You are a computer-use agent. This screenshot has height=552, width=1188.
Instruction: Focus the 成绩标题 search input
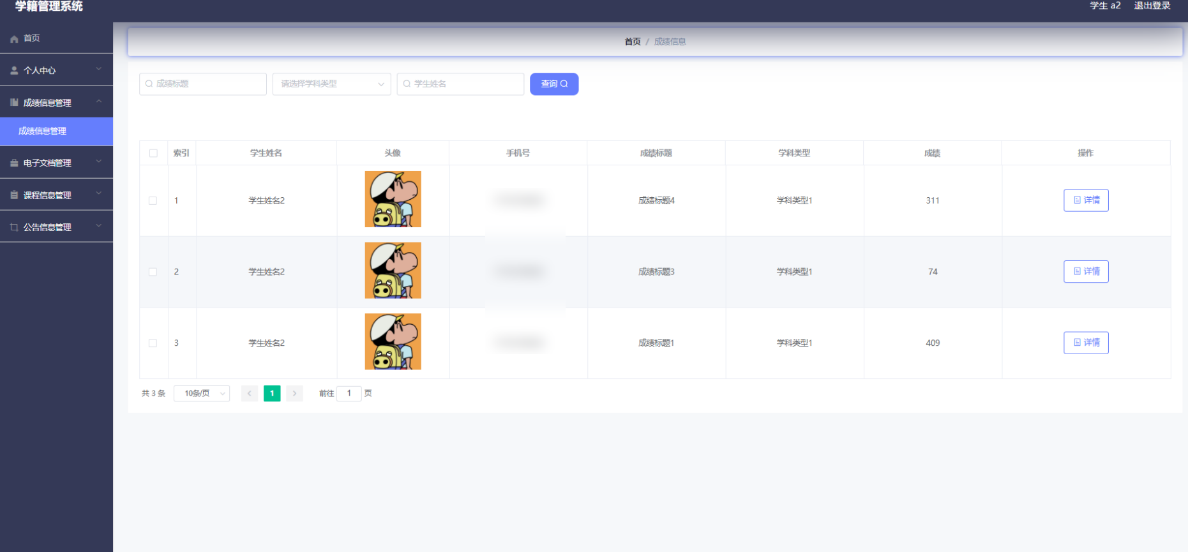[203, 84]
